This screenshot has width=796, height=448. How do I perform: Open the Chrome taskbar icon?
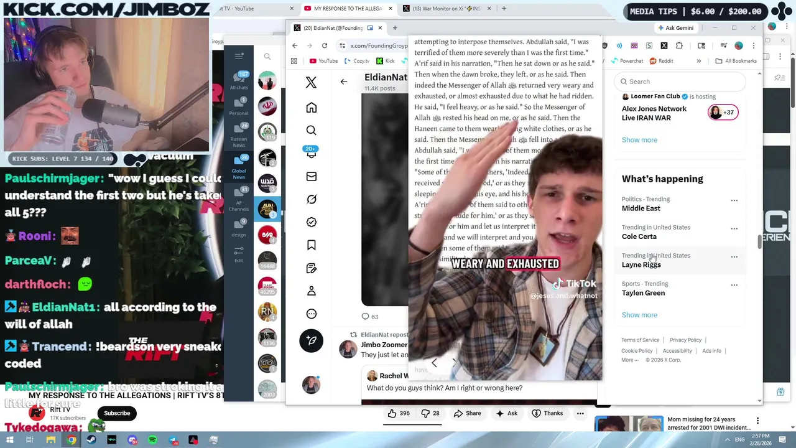coord(72,440)
